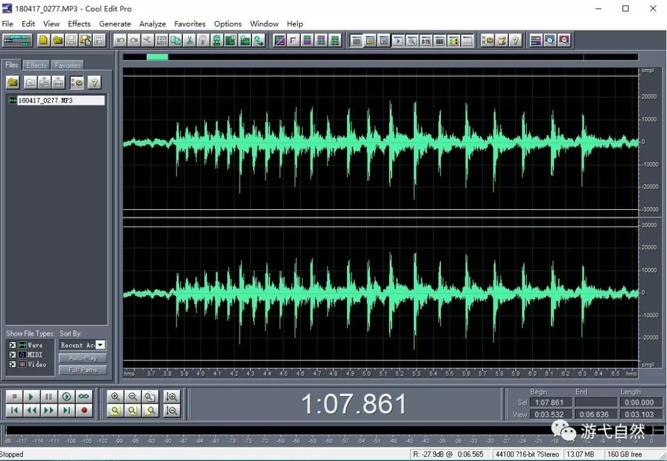Click the scripts scroll icon in the toolbar
The height and width of the screenshot is (461, 667).
pos(501,40)
